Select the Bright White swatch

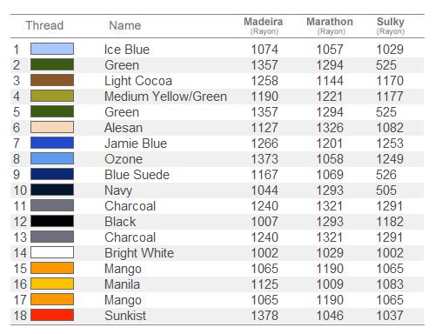pos(52,252)
